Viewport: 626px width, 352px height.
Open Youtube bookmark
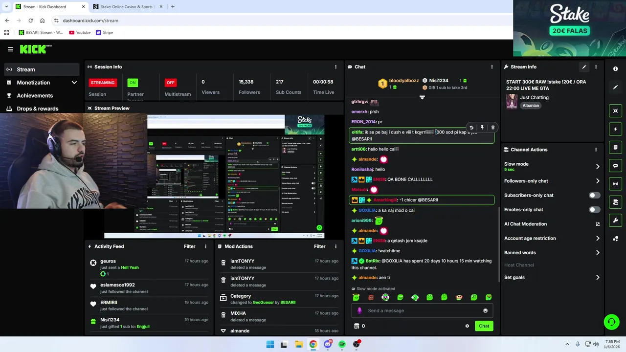coord(80,33)
